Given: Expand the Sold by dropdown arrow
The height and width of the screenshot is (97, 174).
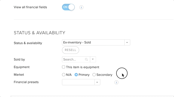Looking at the screenshot, I should 93,59.
